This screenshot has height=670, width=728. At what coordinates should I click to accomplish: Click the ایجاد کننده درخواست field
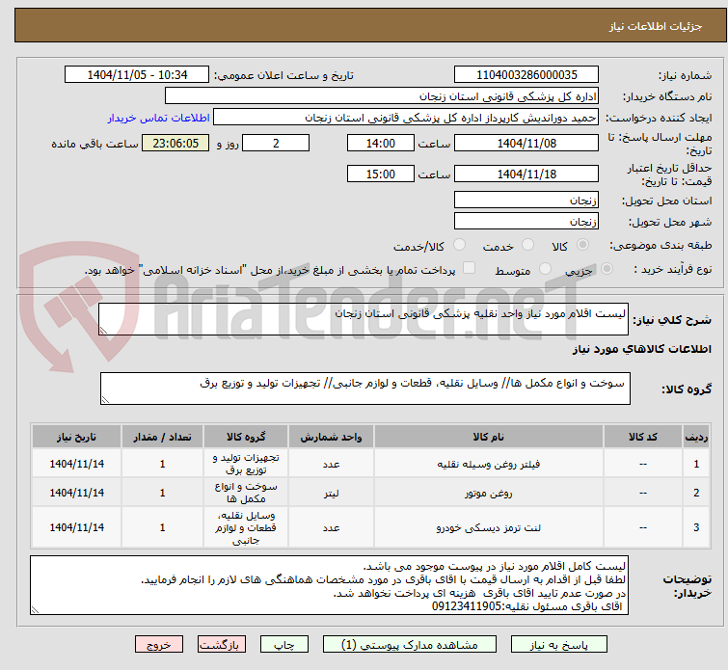click(x=406, y=118)
